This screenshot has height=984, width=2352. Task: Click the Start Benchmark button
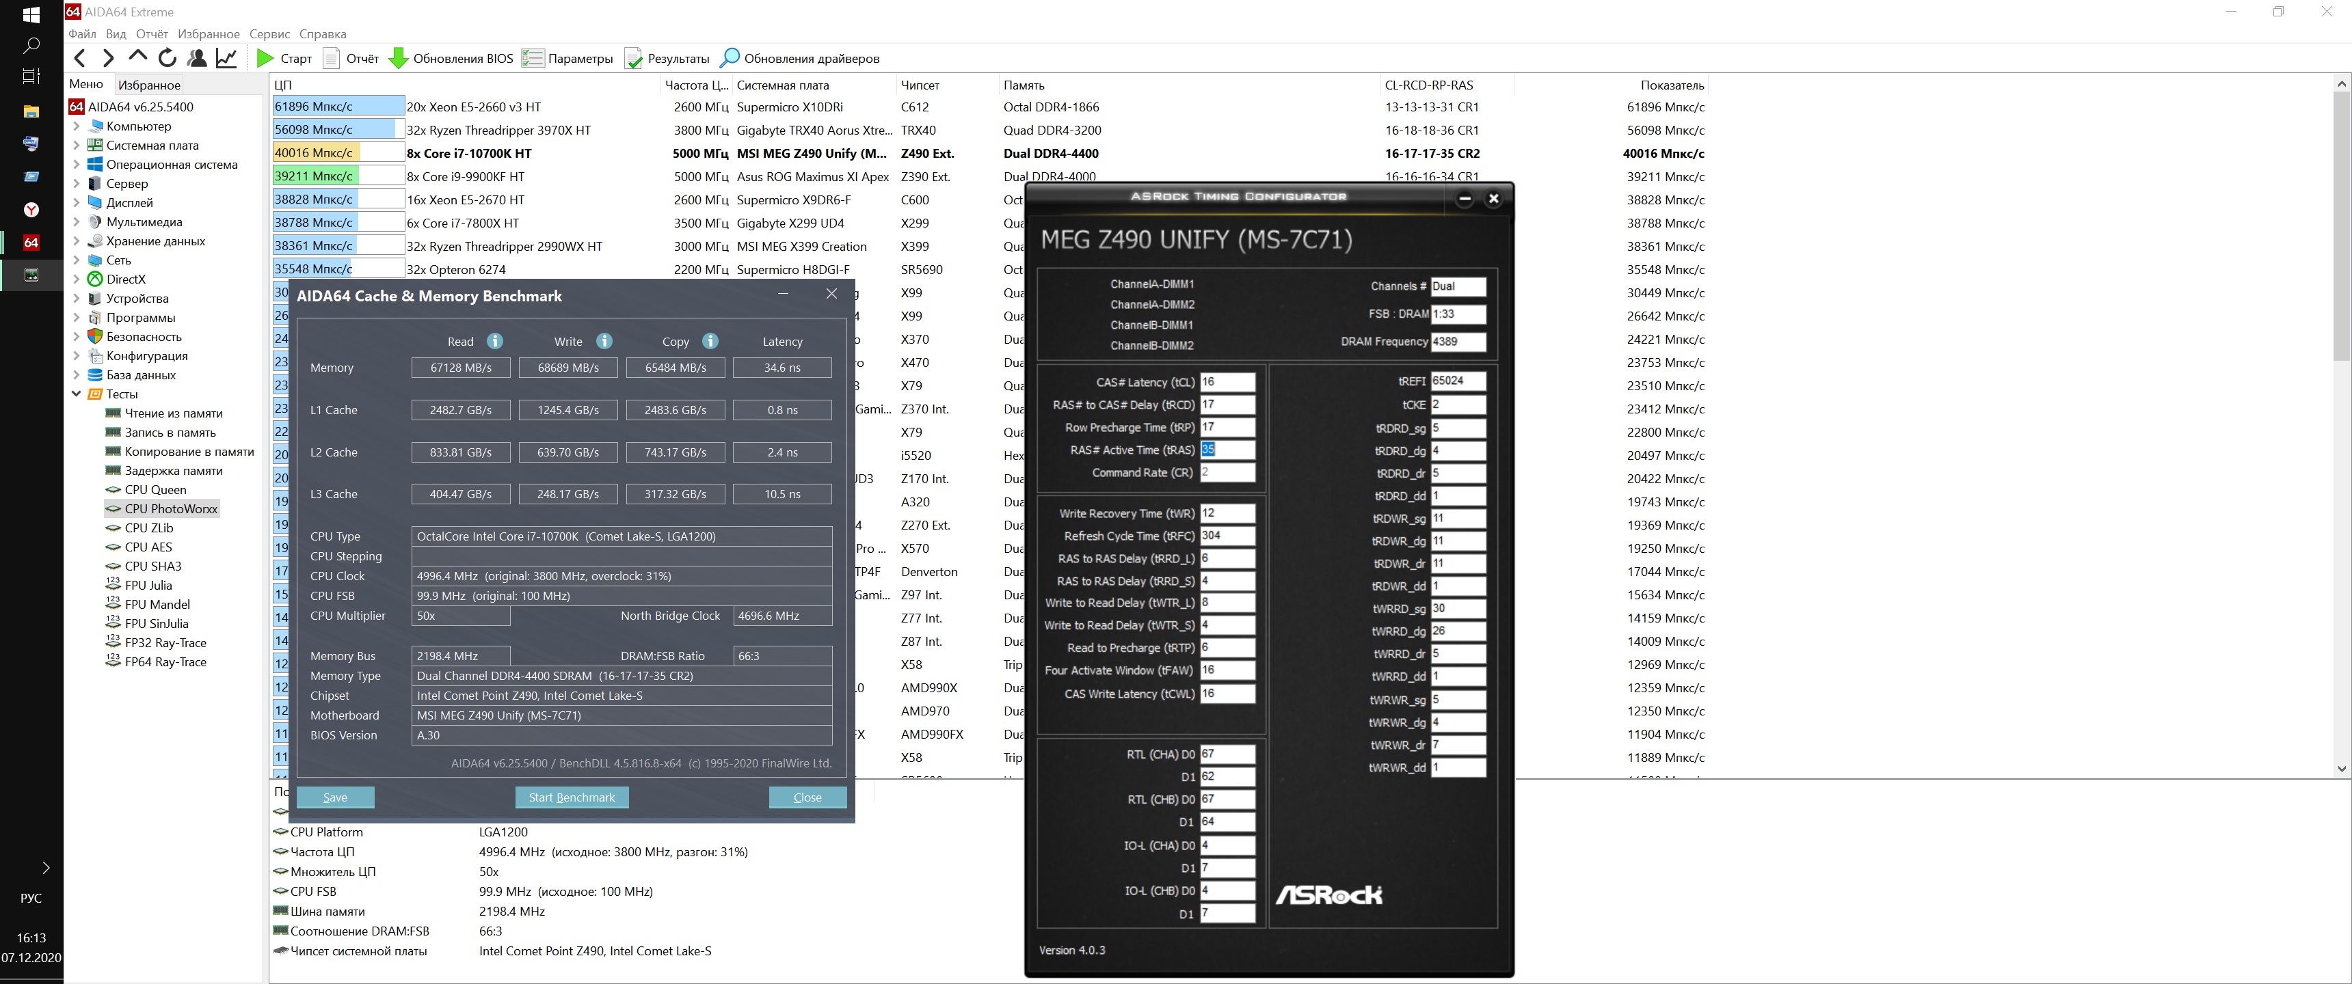tap(572, 797)
